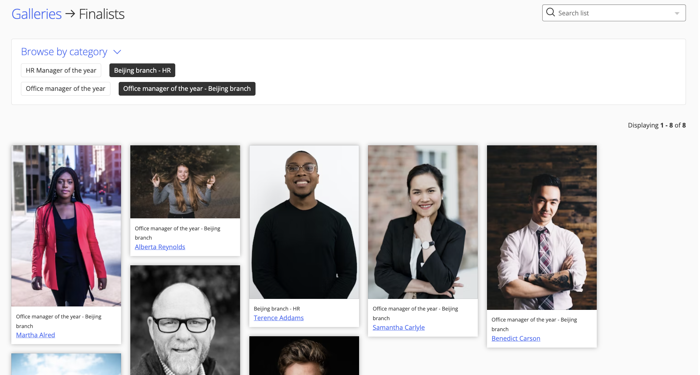This screenshot has height=375, width=700.
Task: Toggle the Office manager of the year filter
Action: click(66, 88)
